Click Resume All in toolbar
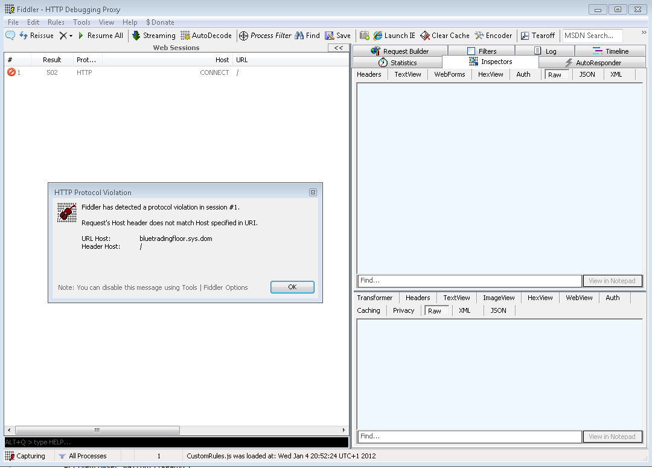 pyautogui.click(x=101, y=36)
